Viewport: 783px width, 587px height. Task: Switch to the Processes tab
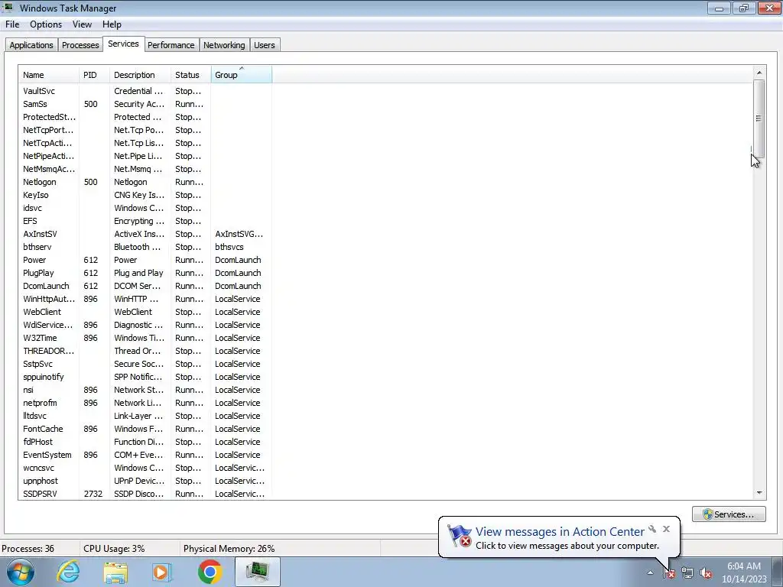pyautogui.click(x=80, y=45)
